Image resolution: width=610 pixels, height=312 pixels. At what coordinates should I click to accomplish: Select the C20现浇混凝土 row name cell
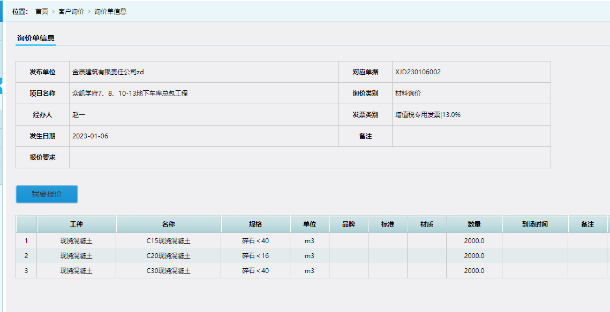[x=169, y=256]
